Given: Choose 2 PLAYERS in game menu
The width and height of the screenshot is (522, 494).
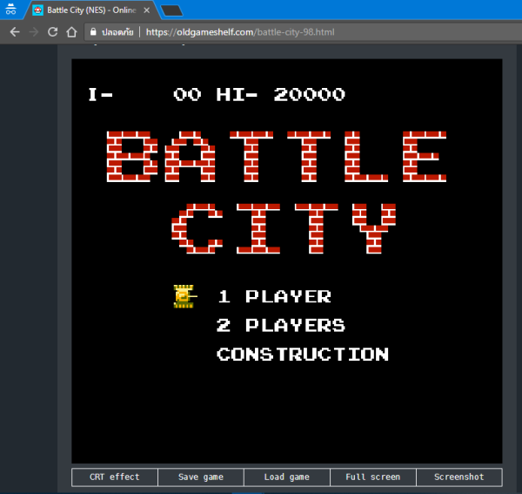Looking at the screenshot, I should (280, 326).
